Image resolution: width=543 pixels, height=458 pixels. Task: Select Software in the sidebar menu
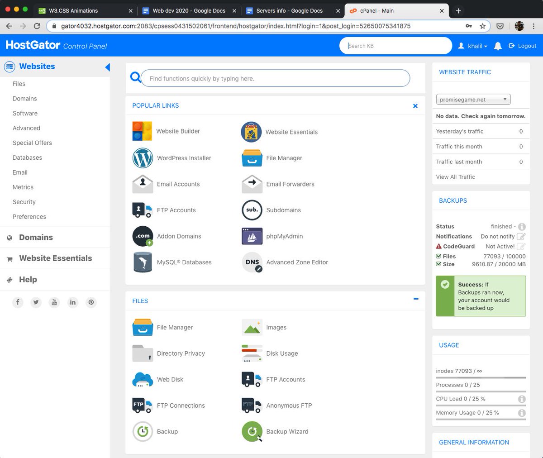click(x=25, y=113)
